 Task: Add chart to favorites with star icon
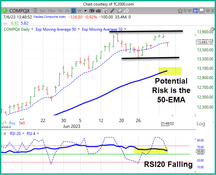[180, 11]
